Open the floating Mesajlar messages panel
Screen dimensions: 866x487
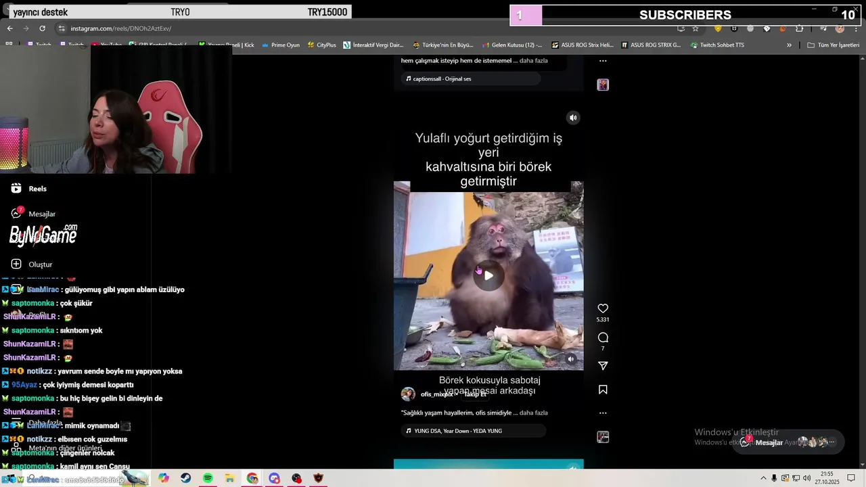[789, 442]
